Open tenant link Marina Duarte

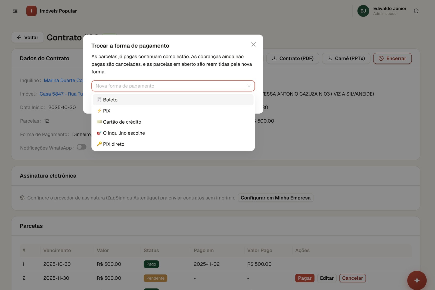pos(63,80)
